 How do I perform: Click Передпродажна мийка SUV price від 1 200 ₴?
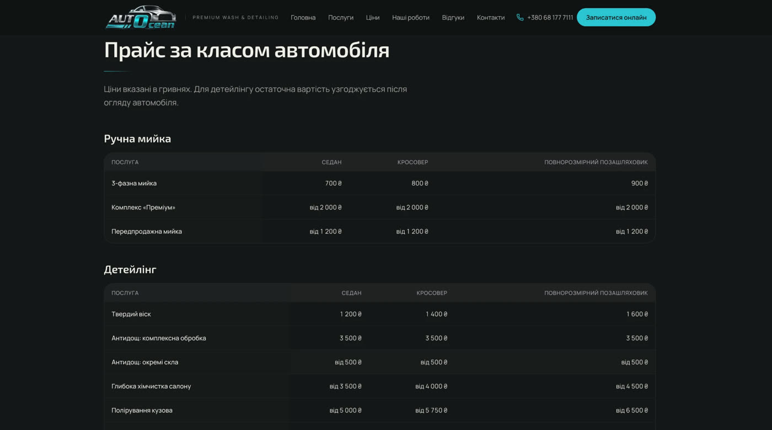click(632, 232)
